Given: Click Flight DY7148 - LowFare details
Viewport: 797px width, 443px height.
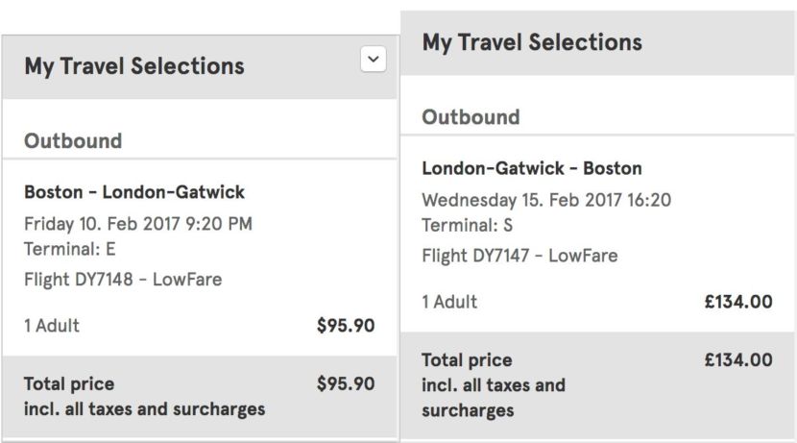Looking at the screenshot, I should point(123,281).
